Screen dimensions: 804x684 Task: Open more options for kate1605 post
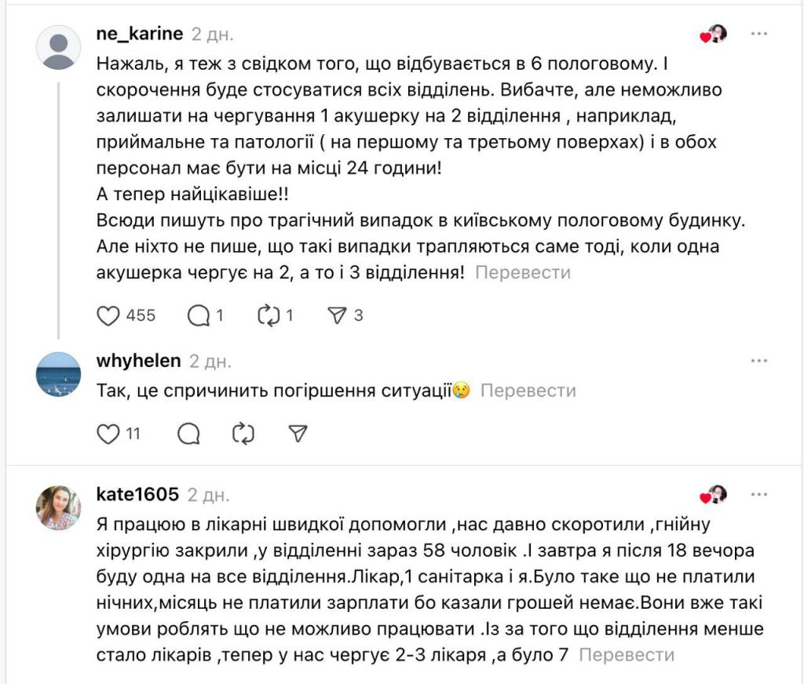pos(758,495)
